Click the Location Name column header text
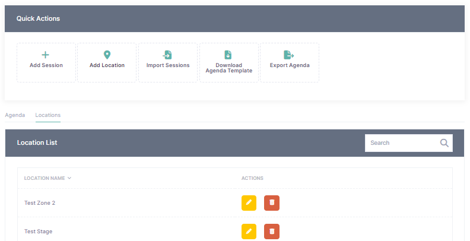This screenshot has height=241, width=470. click(x=45, y=178)
